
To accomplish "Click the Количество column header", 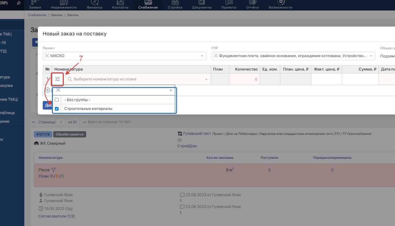I will [246, 69].
